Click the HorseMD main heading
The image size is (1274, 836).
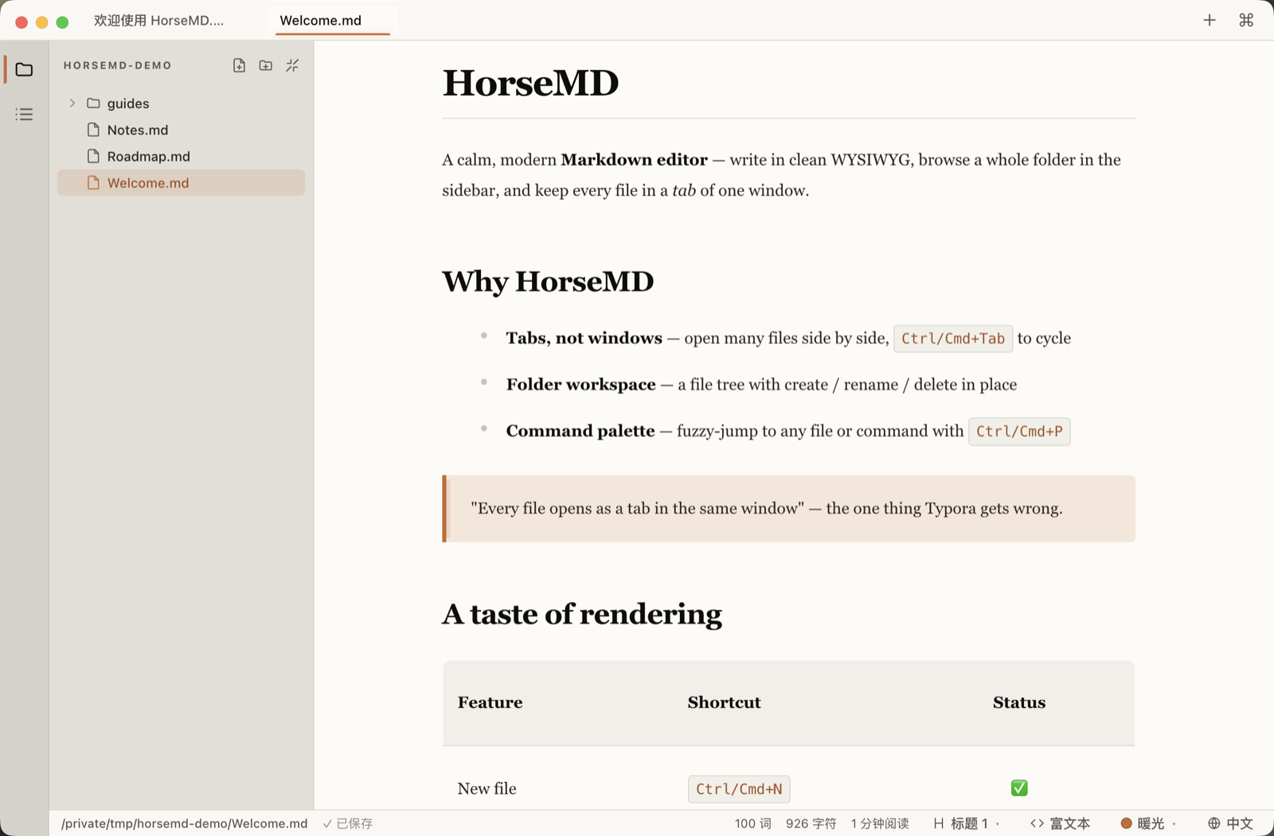coord(530,83)
